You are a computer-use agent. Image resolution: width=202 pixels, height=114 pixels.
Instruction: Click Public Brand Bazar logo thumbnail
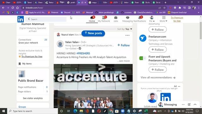(x=22, y=74)
